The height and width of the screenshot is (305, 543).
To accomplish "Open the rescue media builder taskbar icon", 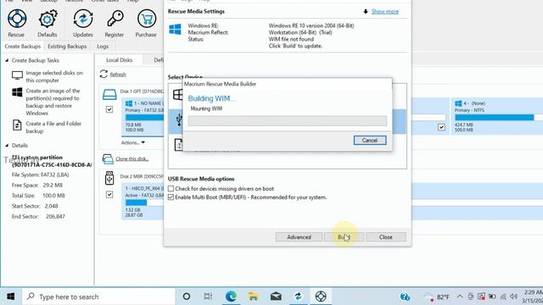I will click(321, 297).
